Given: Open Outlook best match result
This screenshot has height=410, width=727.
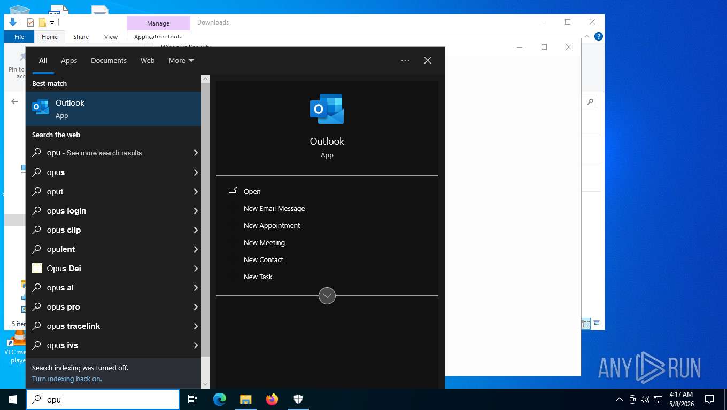Looking at the screenshot, I should pyautogui.click(x=113, y=109).
